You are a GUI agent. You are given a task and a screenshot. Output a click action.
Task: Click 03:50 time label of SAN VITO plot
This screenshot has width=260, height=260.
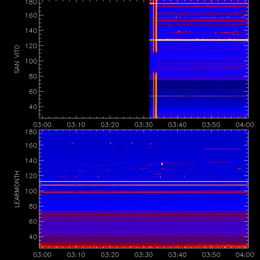point(211,125)
